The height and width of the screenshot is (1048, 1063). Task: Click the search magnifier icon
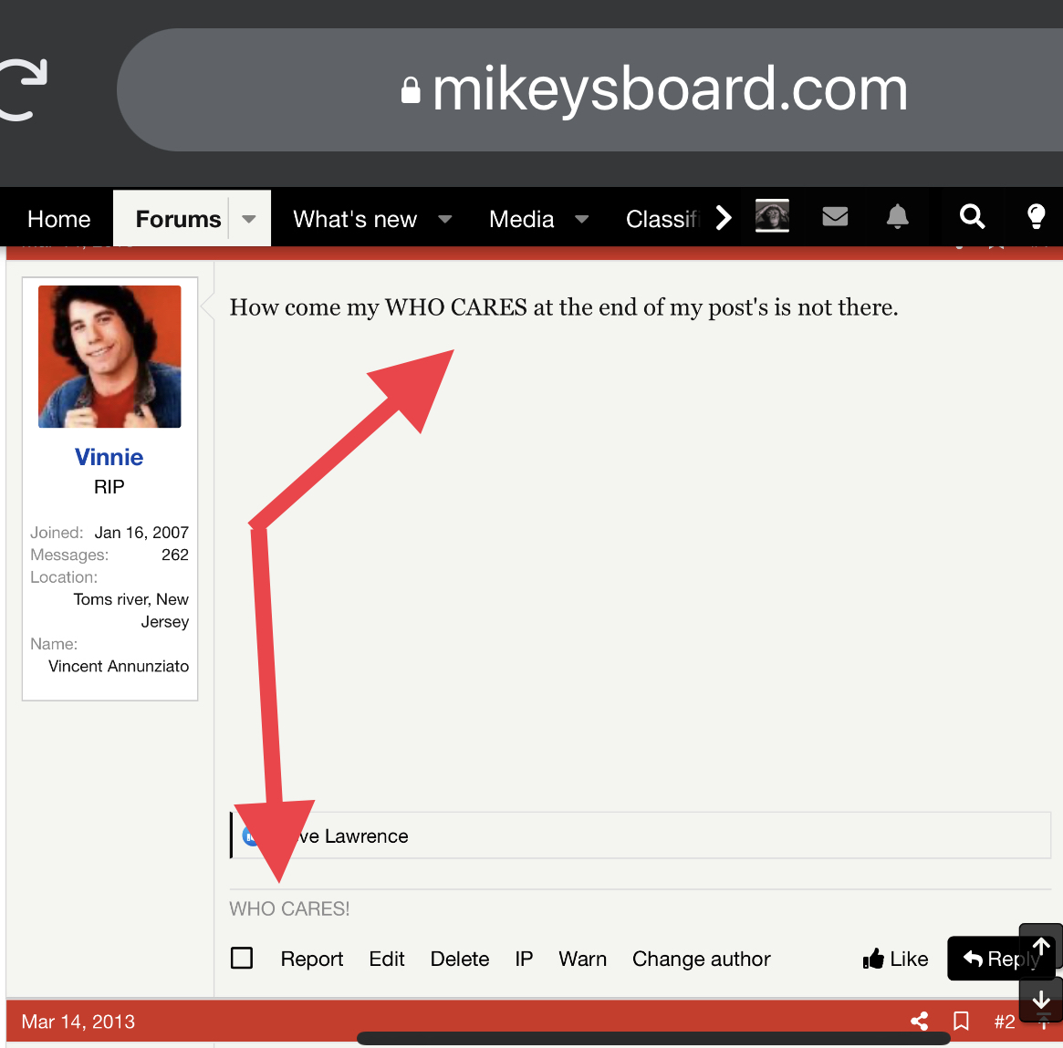(x=972, y=217)
